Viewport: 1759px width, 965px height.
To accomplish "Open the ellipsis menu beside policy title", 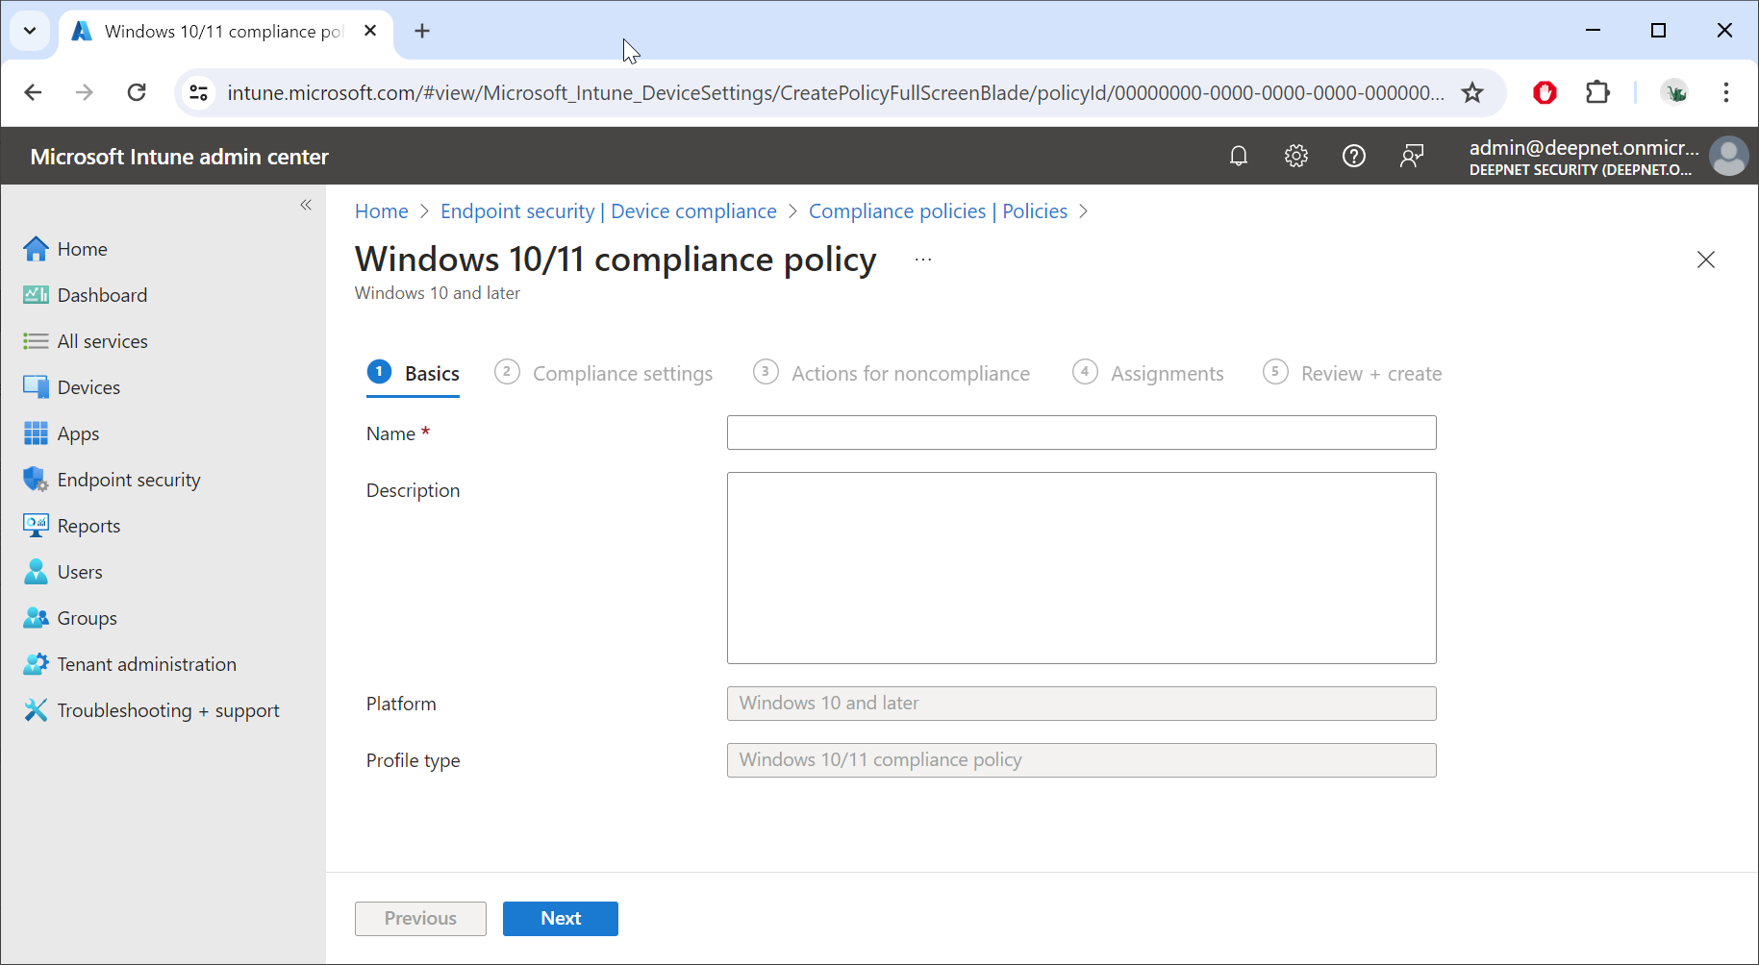I will [x=923, y=260].
